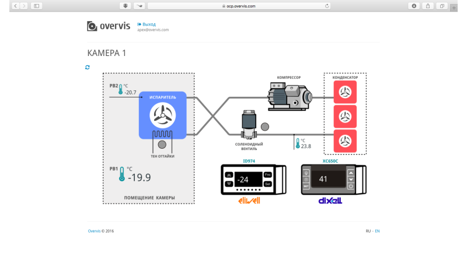This screenshot has height=280, width=467.
Task: Click the overvis logo in header
Action: (108, 26)
